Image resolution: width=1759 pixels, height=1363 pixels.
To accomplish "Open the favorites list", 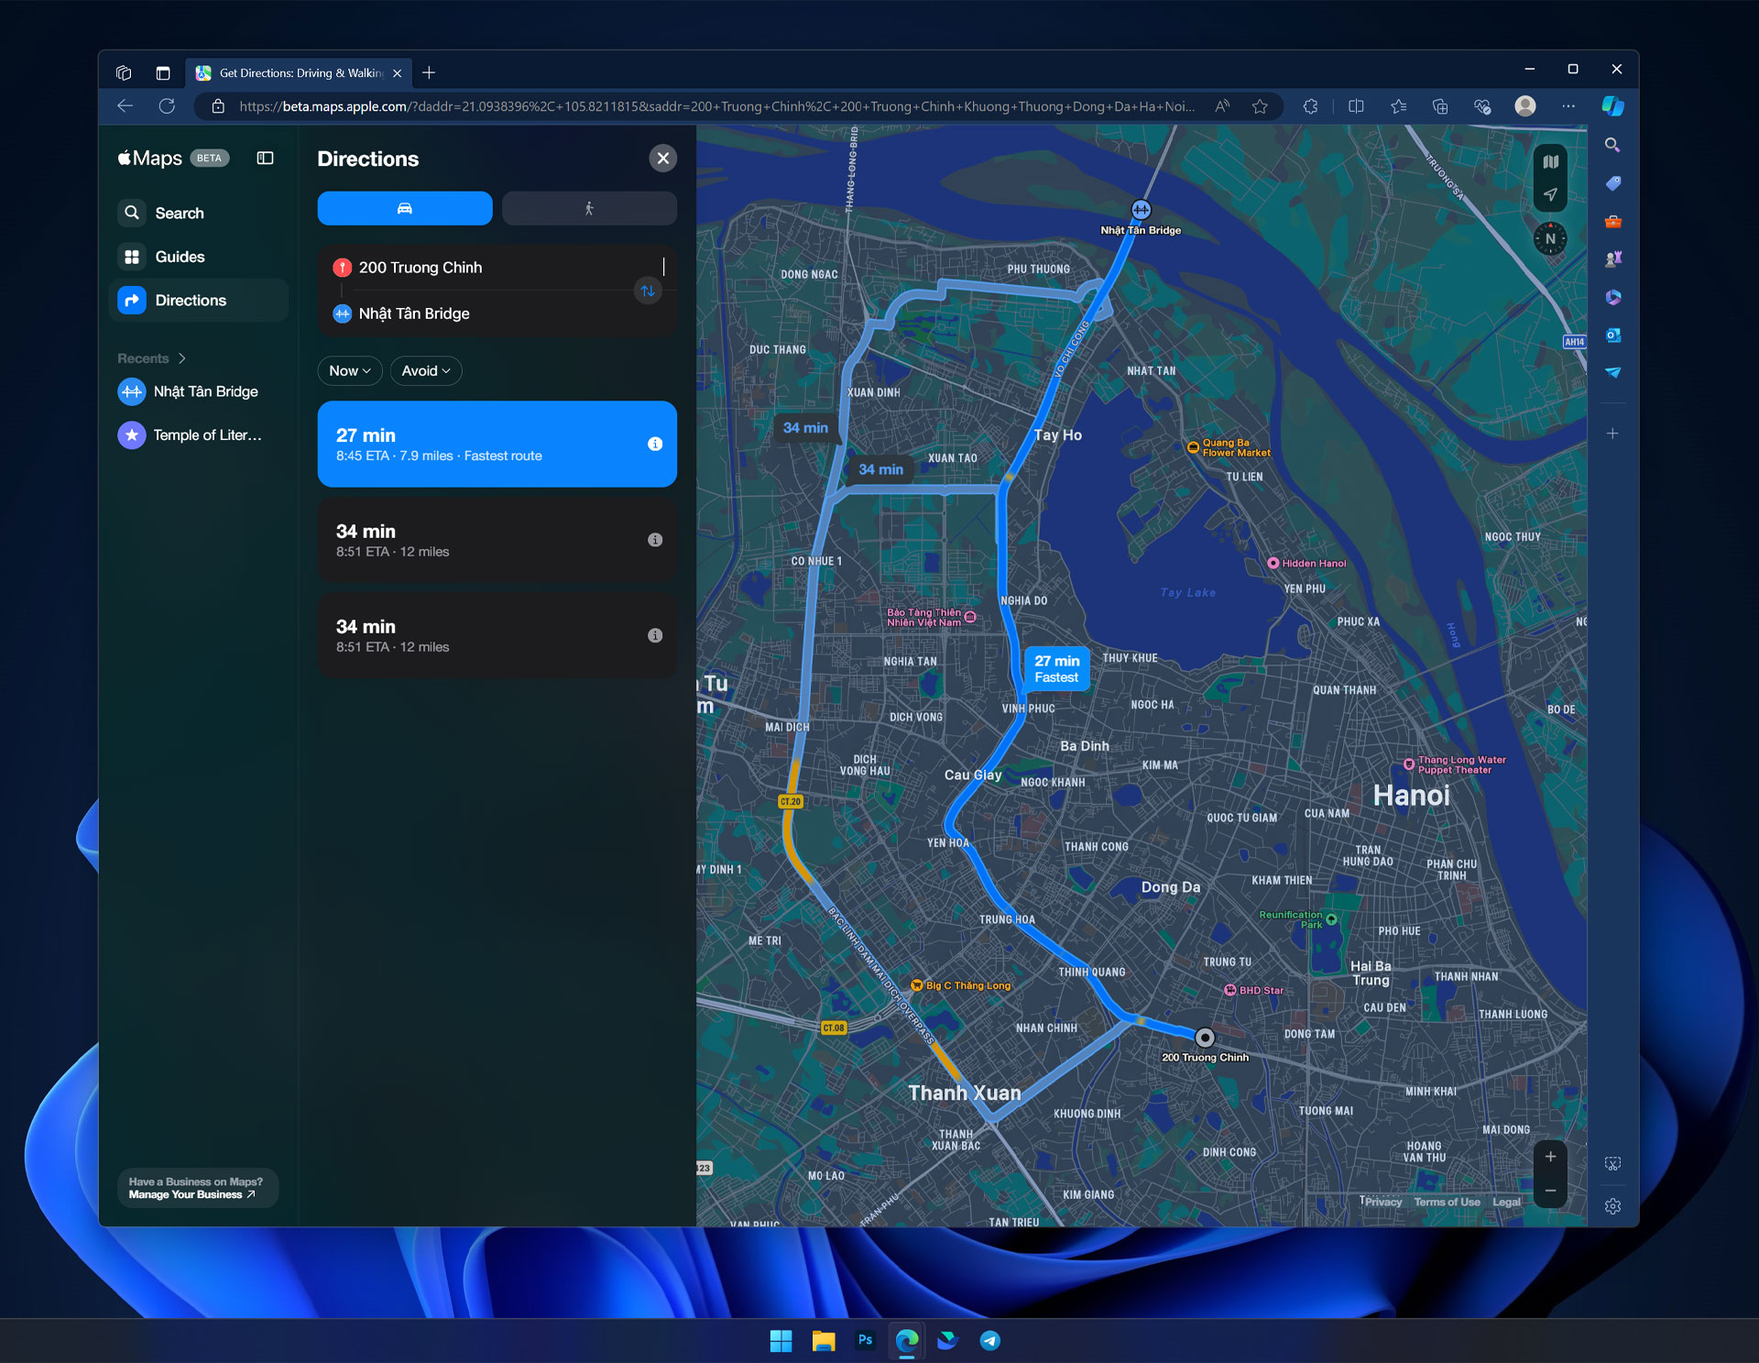I will click(1398, 106).
